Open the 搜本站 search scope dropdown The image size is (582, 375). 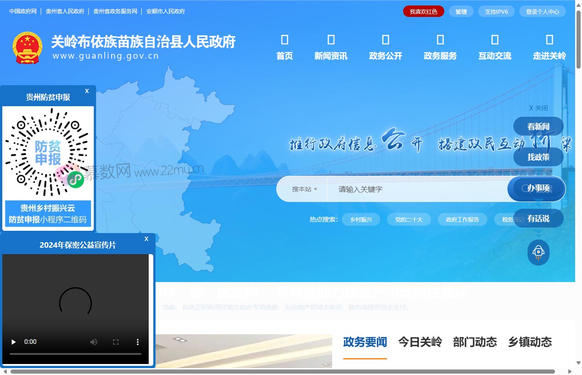pos(302,189)
